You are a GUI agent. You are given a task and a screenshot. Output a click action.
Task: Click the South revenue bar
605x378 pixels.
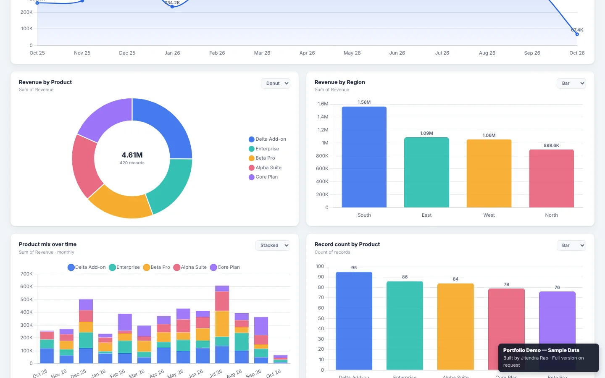coord(364,157)
